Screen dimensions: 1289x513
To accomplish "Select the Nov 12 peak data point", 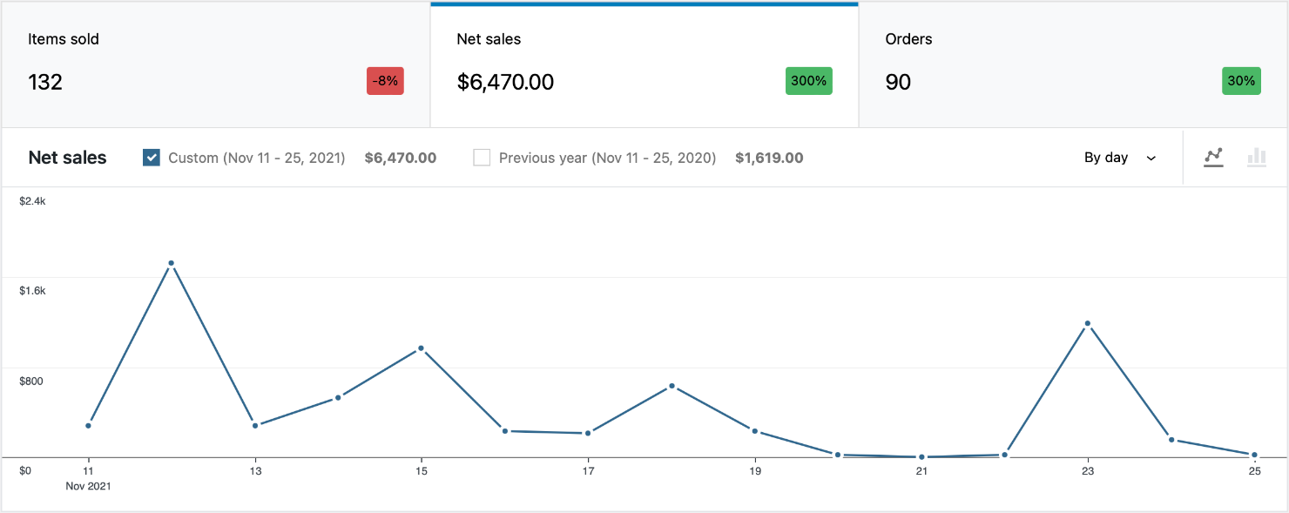I will coord(171,261).
